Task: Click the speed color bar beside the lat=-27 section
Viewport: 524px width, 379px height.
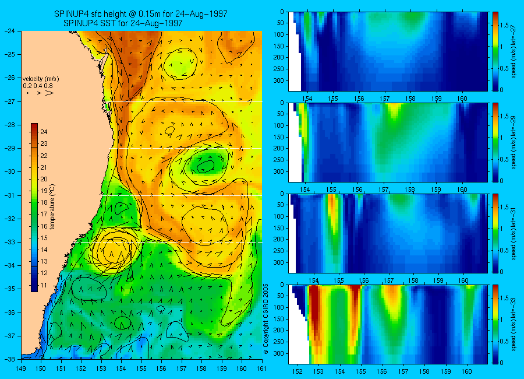Action: 495,51
